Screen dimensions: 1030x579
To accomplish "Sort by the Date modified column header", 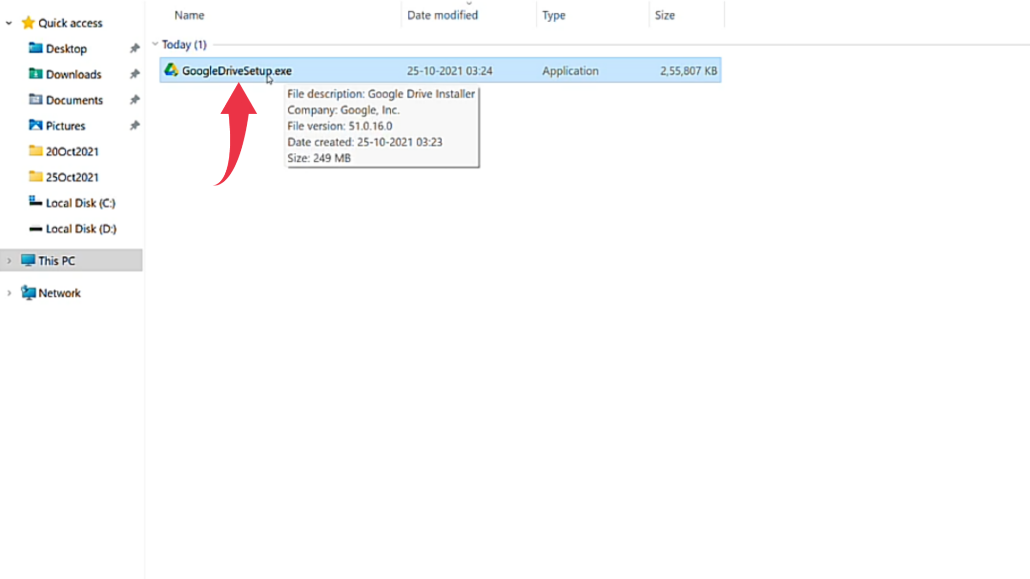I will (443, 15).
